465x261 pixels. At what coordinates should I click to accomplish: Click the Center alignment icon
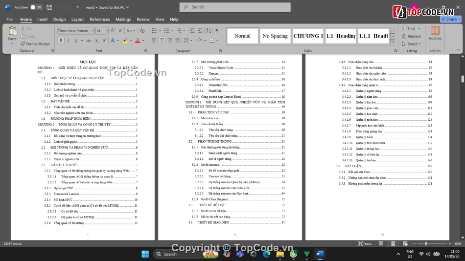[162, 40]
